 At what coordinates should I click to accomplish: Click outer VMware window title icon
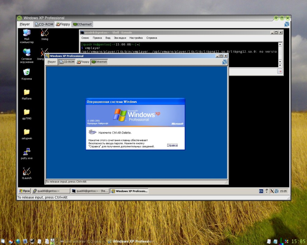coord(19,18)
